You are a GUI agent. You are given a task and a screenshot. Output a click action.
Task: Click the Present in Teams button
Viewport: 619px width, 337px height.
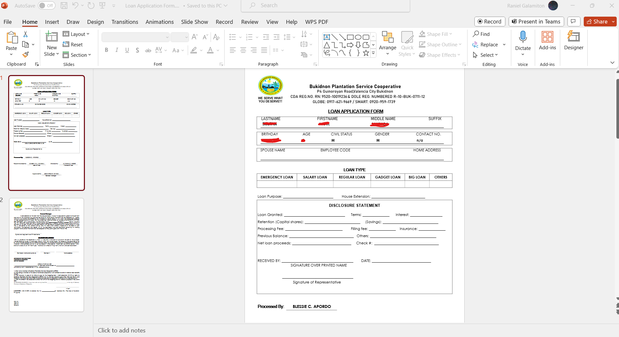pos(536,22)
